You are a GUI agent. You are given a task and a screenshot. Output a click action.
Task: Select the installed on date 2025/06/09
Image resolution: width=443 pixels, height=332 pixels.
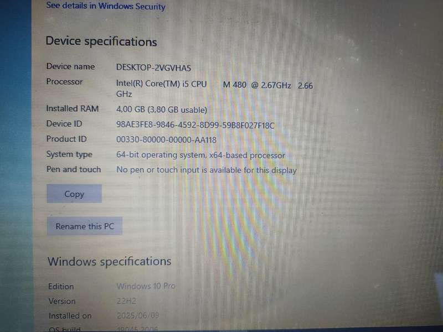click(138, 315)
